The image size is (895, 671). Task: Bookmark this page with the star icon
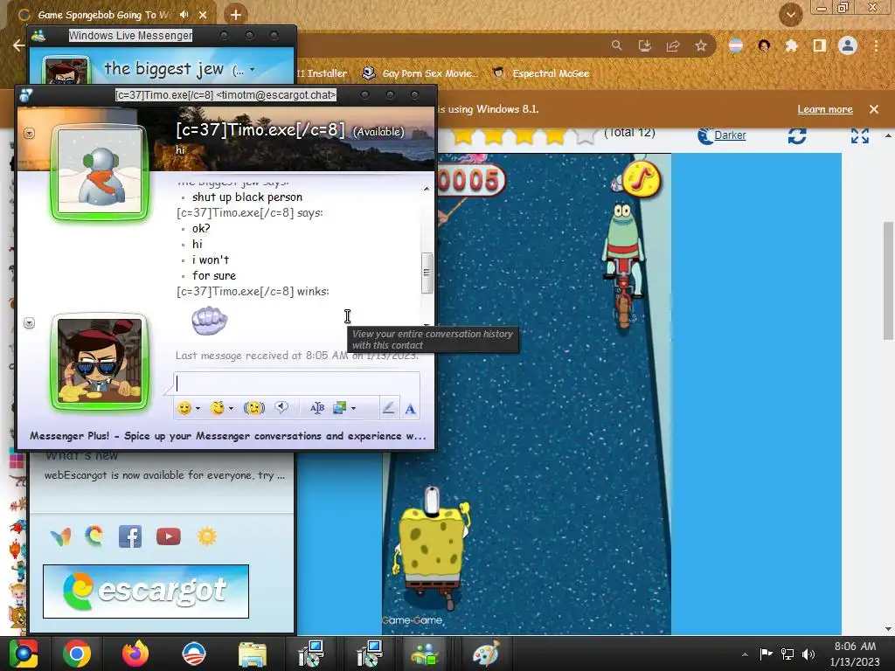click(x=701, y=45)
